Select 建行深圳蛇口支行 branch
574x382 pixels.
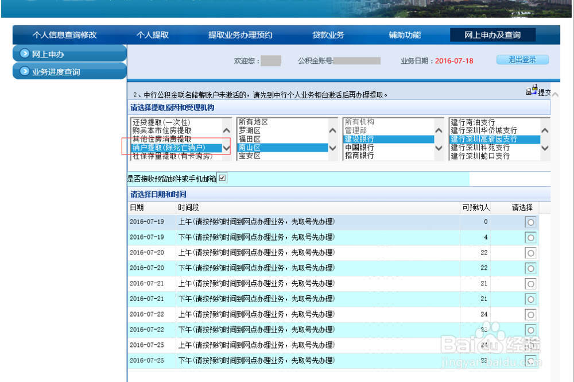pyautogui.click(x=495, y=156)
